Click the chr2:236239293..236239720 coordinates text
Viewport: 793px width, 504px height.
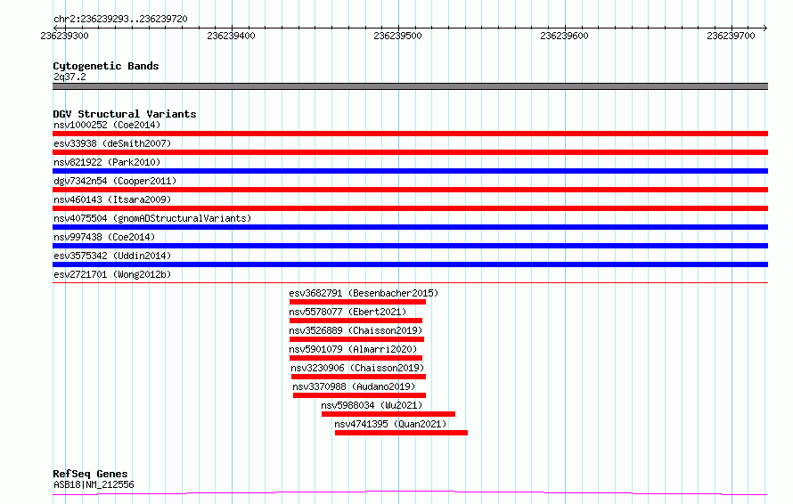pos(120,19)
